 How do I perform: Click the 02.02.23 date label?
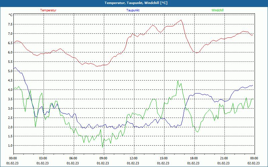pyautogui.click(x=254, y=163)
